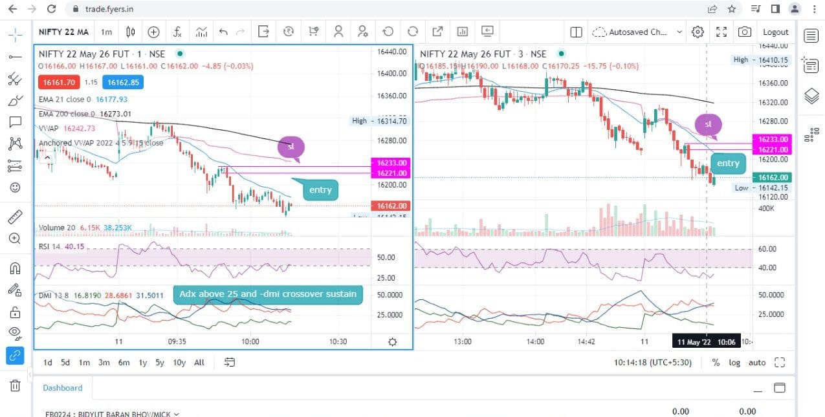825x417 pixels.
Task: Take a chart snapshot with the camera icon
Action: 745,32
